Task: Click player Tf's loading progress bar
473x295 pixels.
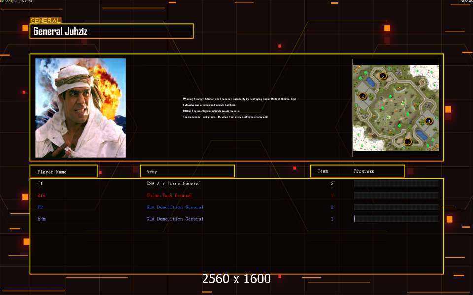Action: click(396, 183)
